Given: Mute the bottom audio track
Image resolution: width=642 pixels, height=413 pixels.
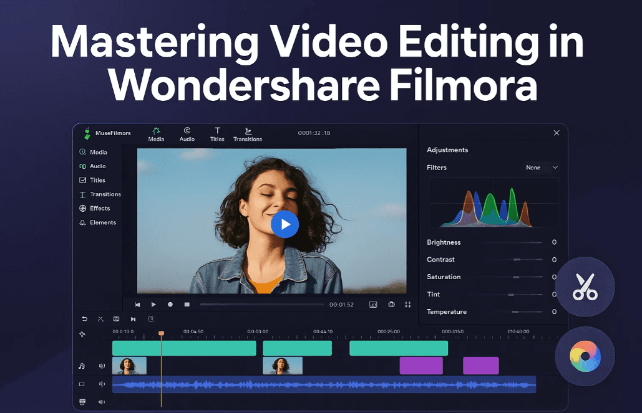Looking at the screenshot, I should (x=102, y=402).
